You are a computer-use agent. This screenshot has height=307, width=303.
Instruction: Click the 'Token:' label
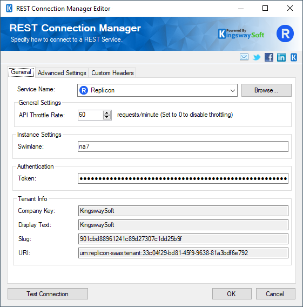(27, 178)
